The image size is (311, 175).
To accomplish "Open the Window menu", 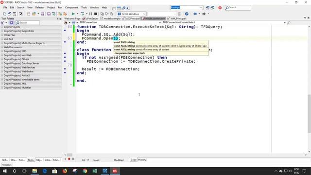I will pyautogui.click(x=94, y=8).
